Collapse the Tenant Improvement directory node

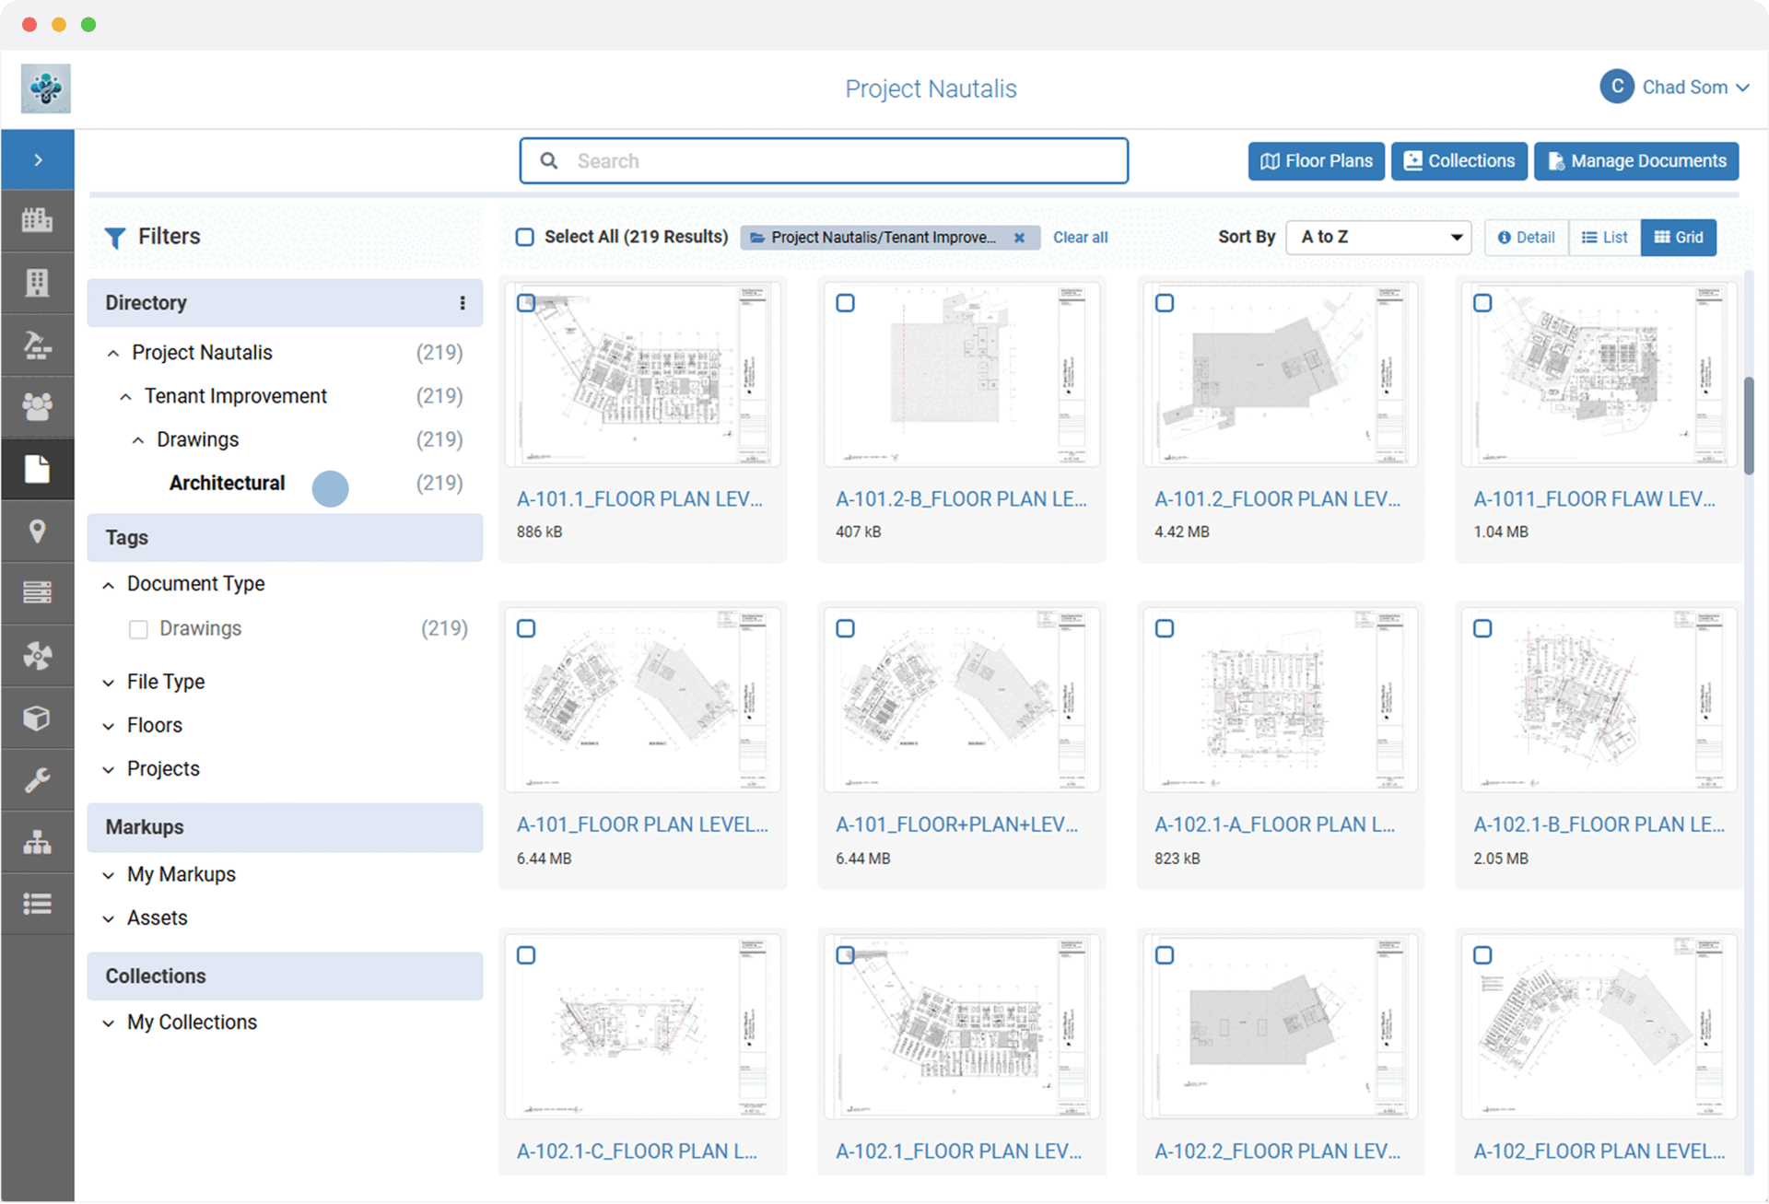[x=126, y=396]
